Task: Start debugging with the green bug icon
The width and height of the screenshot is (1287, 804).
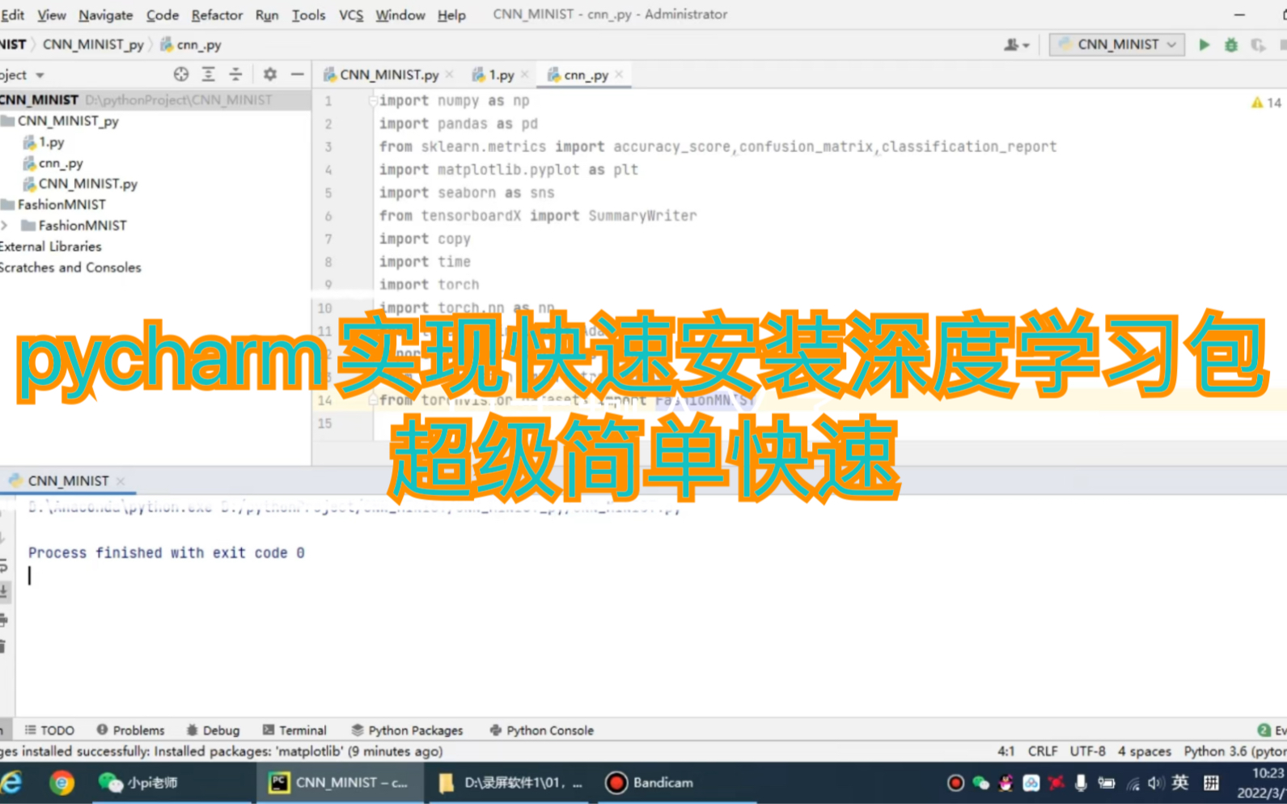Action: [x=1230, y=45]
